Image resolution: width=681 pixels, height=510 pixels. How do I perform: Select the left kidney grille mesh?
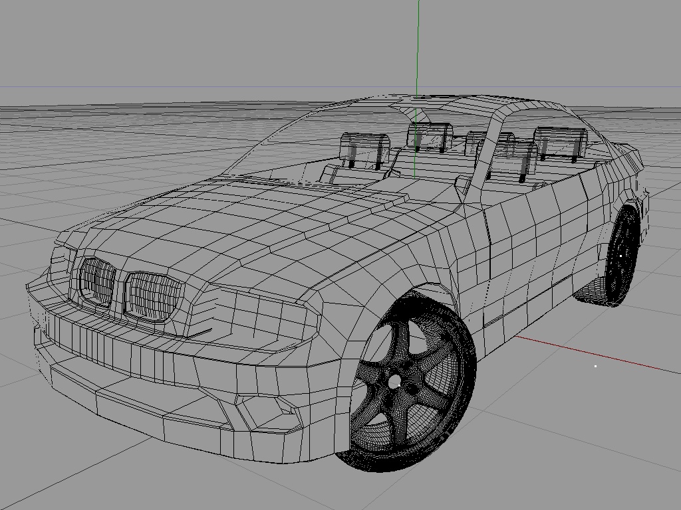pos(96,280)
